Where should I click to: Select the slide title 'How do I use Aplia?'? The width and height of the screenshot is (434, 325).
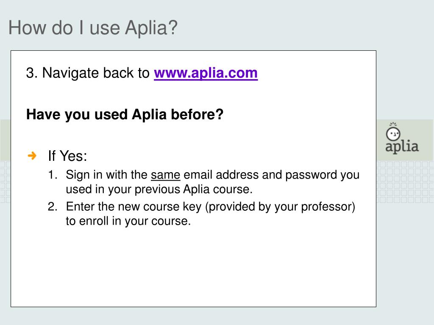[x=93, y=28]
